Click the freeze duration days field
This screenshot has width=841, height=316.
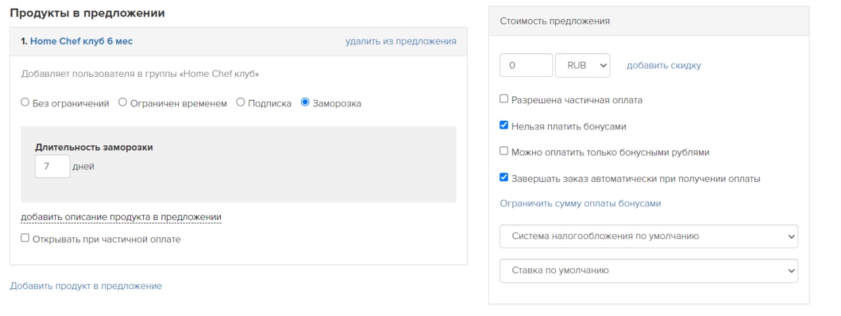53,166
